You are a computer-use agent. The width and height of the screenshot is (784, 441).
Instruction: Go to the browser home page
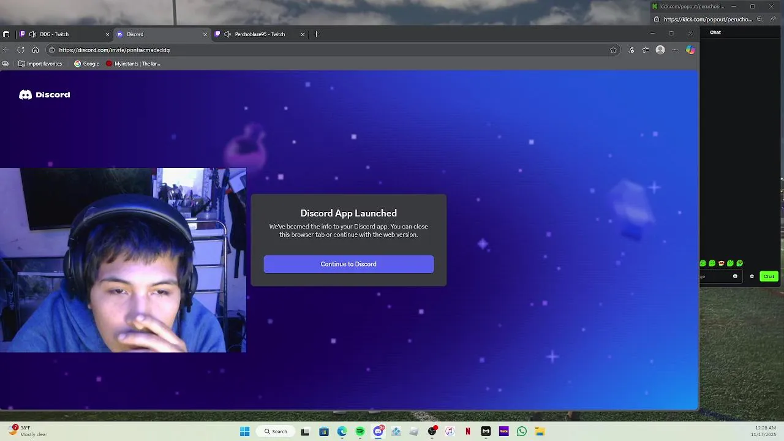point(36,50)
